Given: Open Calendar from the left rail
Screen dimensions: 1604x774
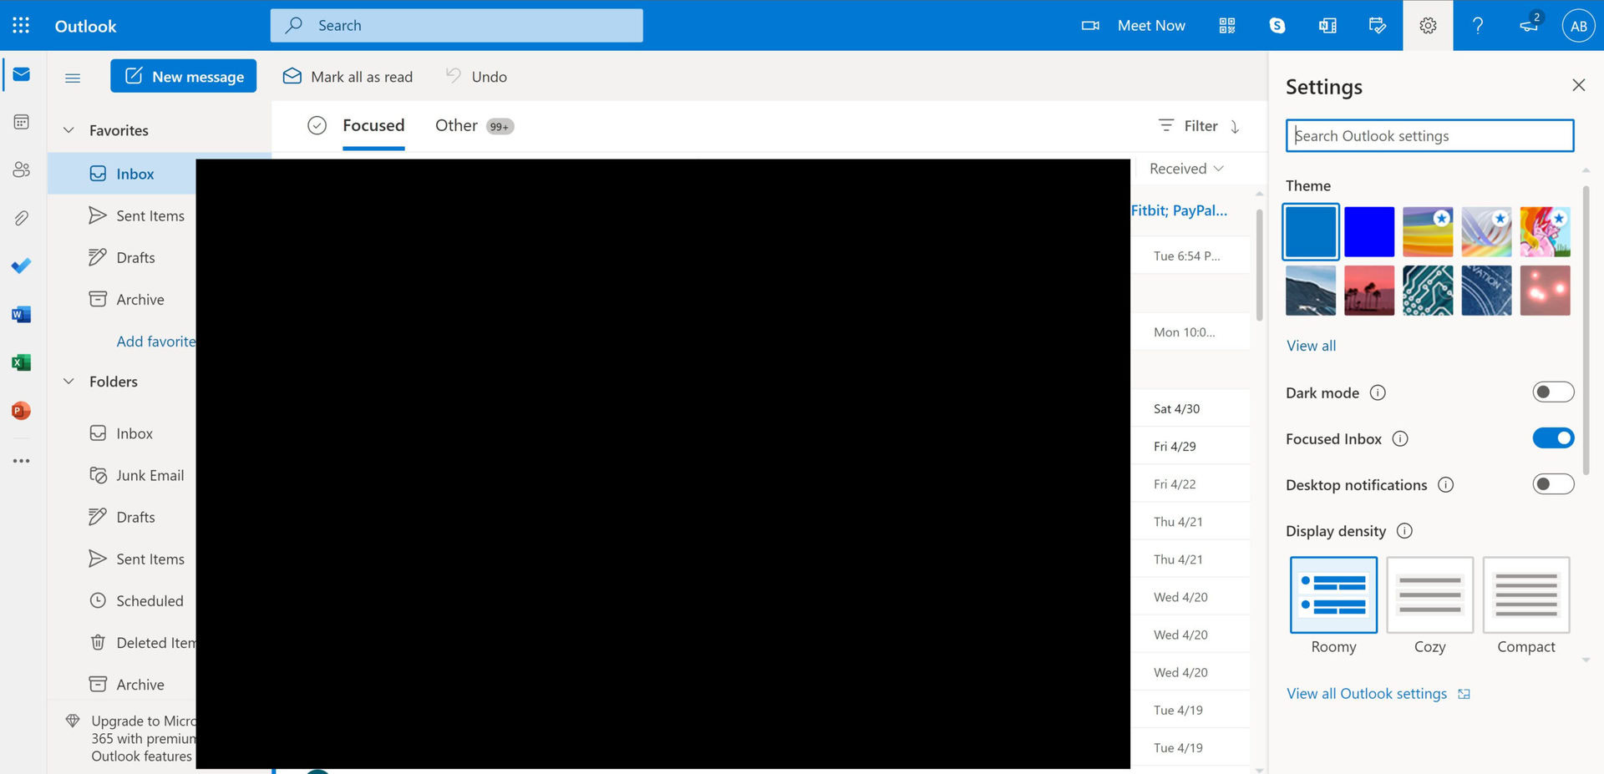Looking at the screenshot, I should coord(22,122).
